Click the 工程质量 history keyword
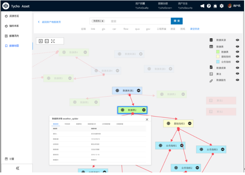Viewport: 245px width, 175px height. pos(161,29)
